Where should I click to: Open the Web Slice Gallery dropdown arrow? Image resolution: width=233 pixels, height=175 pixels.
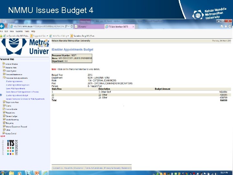point(68,36)
